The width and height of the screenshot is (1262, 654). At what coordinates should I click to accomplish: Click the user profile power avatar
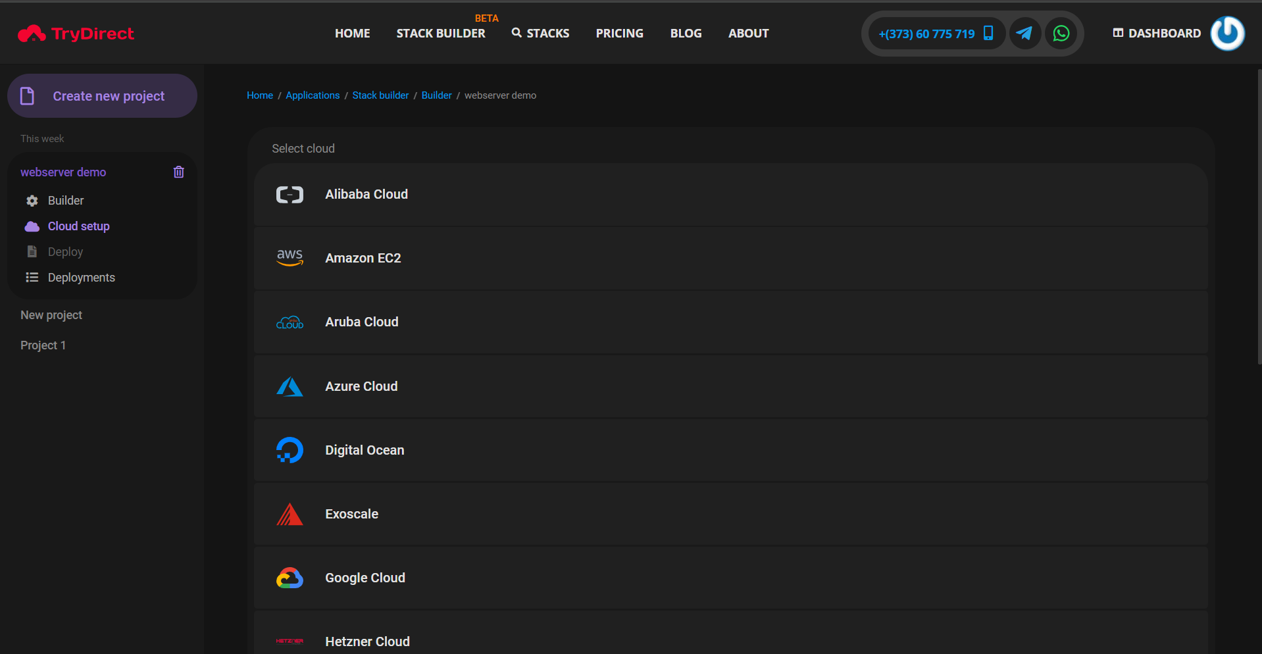click(1227, 34)
